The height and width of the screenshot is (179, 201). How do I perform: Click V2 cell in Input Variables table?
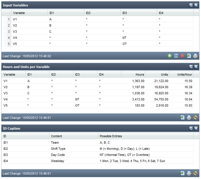pos(29,25)
